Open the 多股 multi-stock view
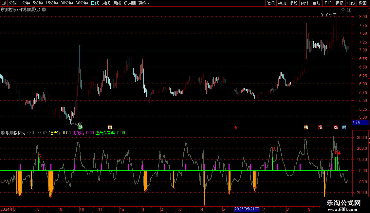370x213 pixels. [293, 3]
